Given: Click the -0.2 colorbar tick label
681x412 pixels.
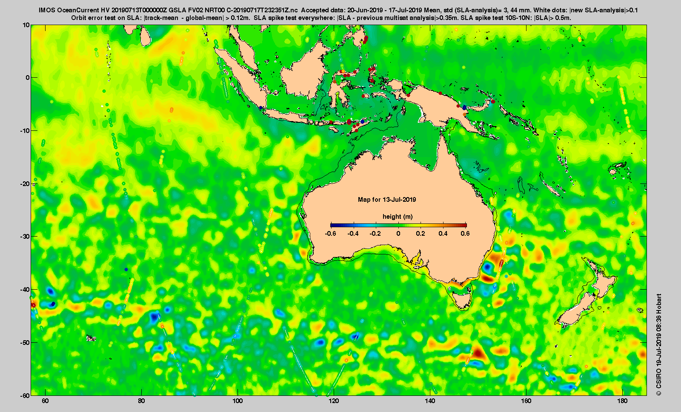Looking at the screenshot, I should [x=375, y=234].
